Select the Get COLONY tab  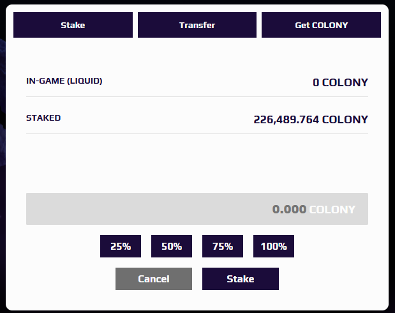point(321,26)
